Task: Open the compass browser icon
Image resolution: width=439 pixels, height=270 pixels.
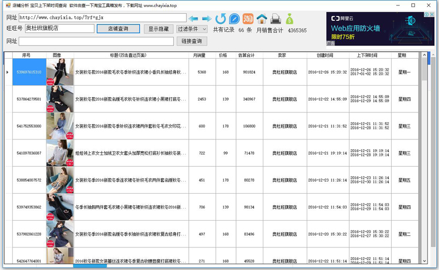Action: (x=234, y=19)
